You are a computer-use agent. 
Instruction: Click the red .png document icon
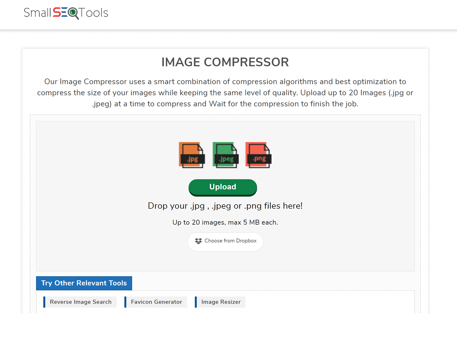point(258,154)
